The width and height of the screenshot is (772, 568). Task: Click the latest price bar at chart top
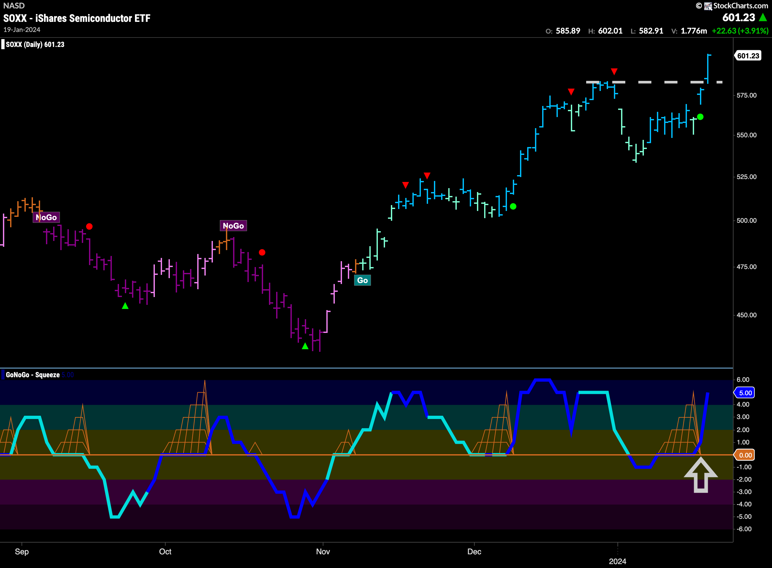(708, 69)
